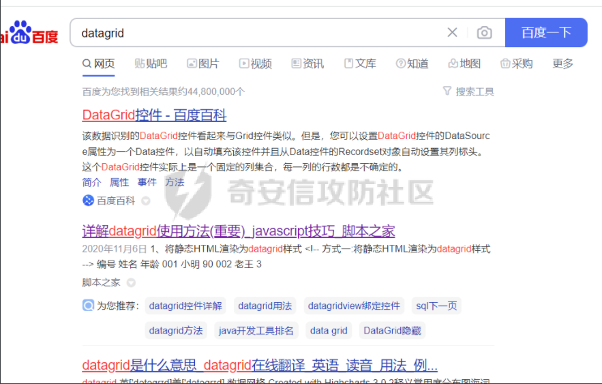Open the 资讯 tab
Screen dimensions: 602x384
[x=307, y=63]
